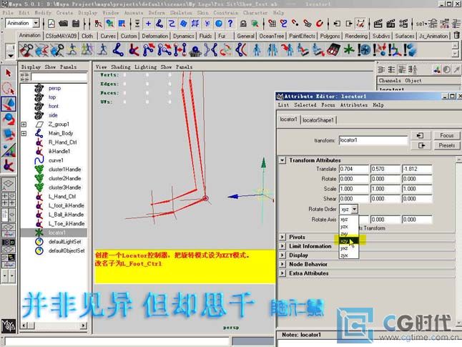This screenshot has height=347, width=462.
Task: Click the transform name field locator1
Action: [x=373, y=140]
